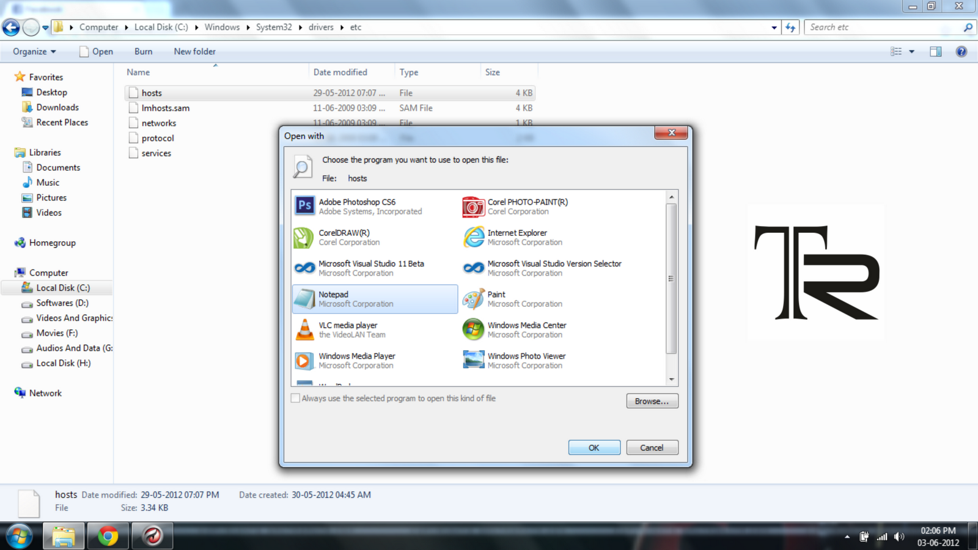The height and width of the screenshot is (550, 978).
Task: Select the hosts file in list
Action: point(330,93)
